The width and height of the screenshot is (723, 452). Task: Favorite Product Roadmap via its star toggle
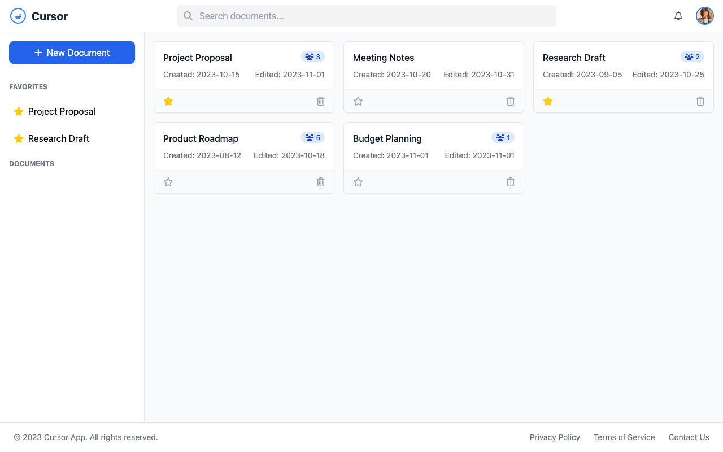click(168, 182)
